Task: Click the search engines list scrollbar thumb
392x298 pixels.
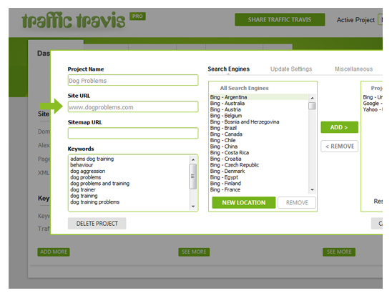Action: tap(312, 106)
